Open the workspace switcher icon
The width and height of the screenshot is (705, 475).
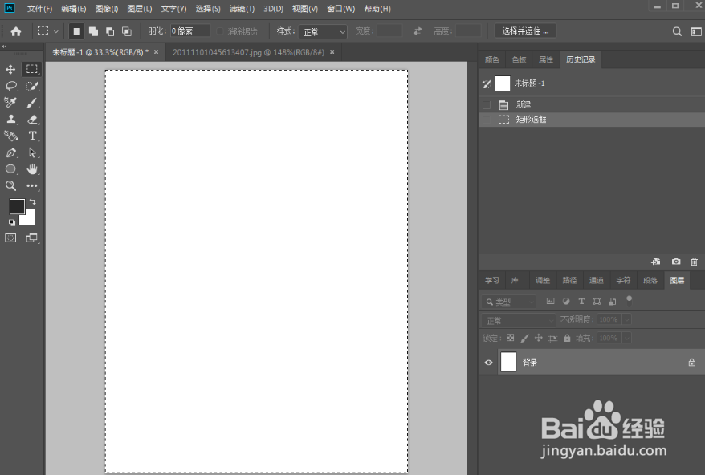696,31
